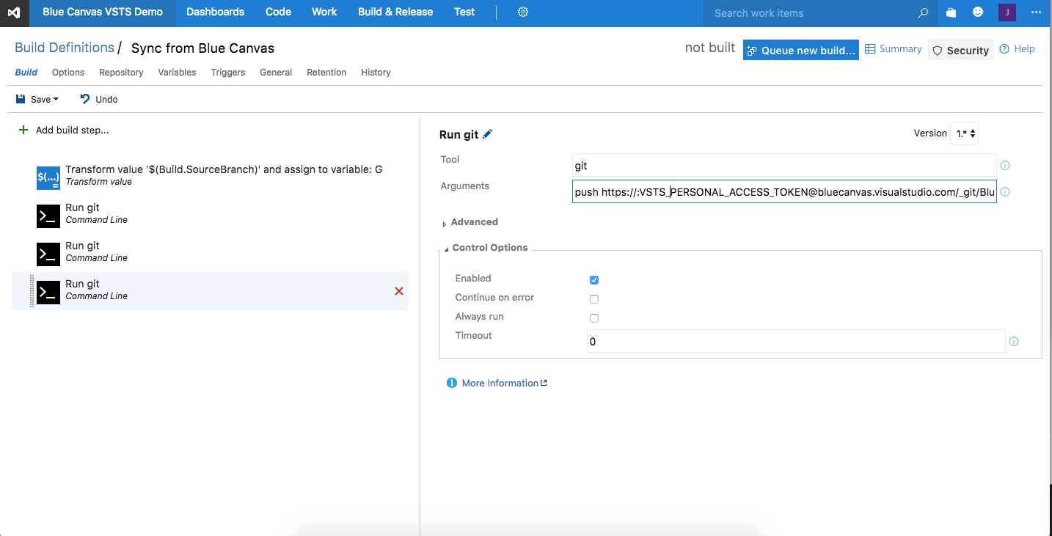The height and width of the screenshot is (536, 1052).
Task: Toggle the Enabled checkbox
Action: coord(594,279)
